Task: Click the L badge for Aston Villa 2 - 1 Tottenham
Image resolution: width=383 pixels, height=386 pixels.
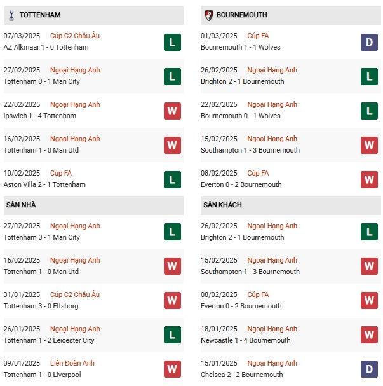Action: [172, 179]
